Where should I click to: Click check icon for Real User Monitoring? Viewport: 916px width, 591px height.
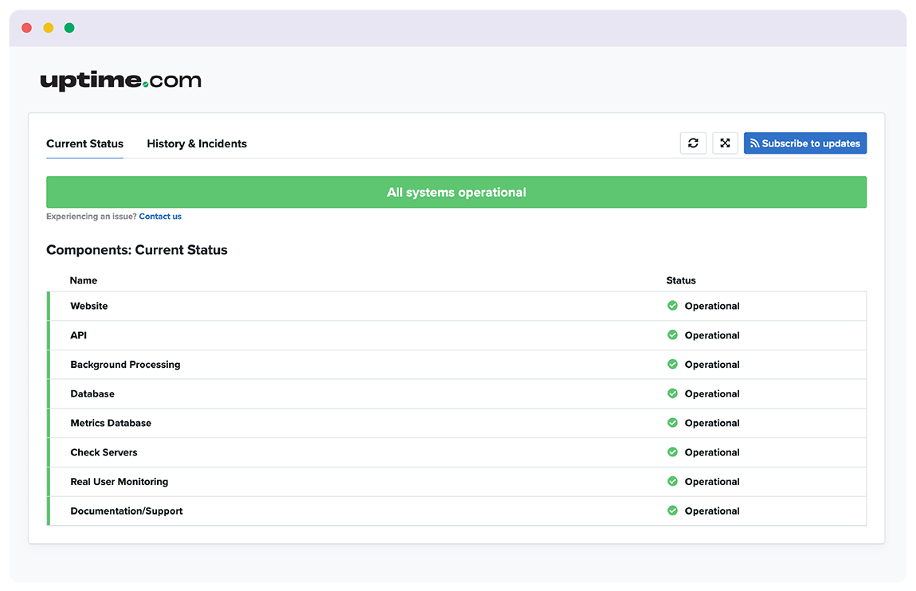point(672,481)
